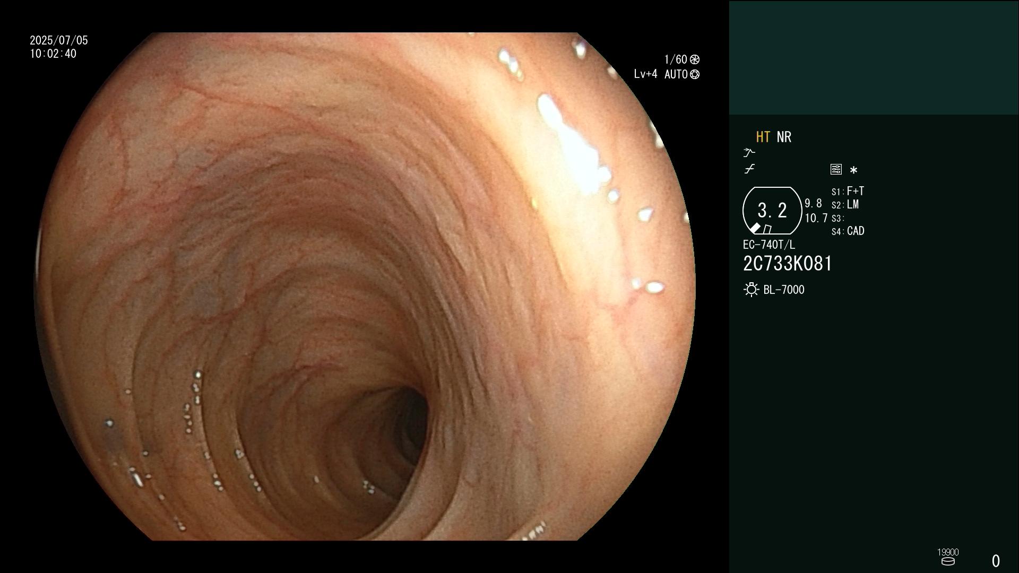Image resolution: width=1019 pixels, height=573 pixels.
Task: Click the value 9.8 beside the scope diagram
Action: (813, 204)
